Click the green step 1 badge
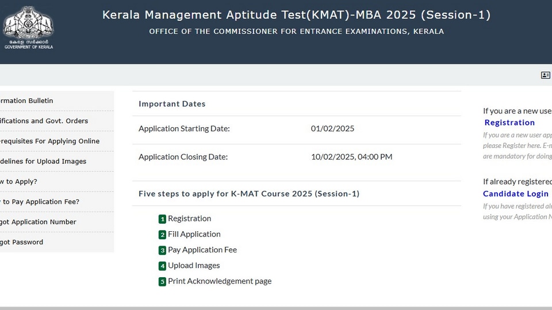Image resolution: width=552 pixels, height=310 pixels. [162, 219]
